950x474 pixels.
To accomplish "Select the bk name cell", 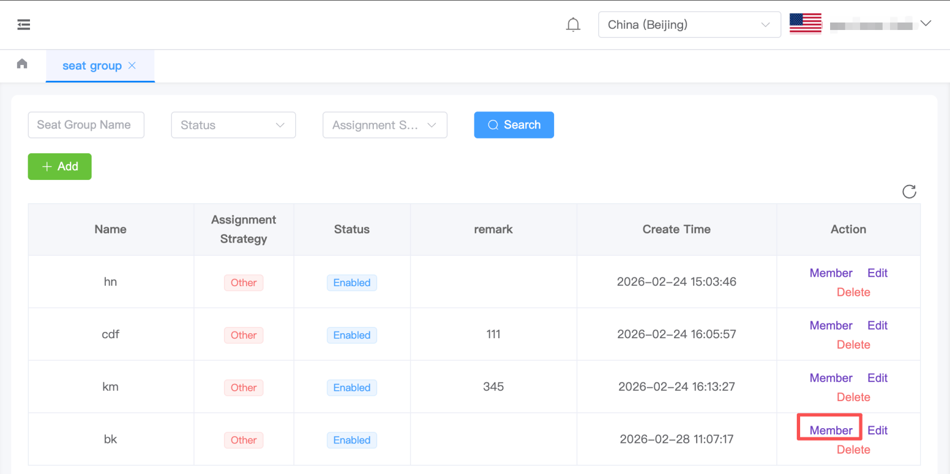I will point(111,439).
